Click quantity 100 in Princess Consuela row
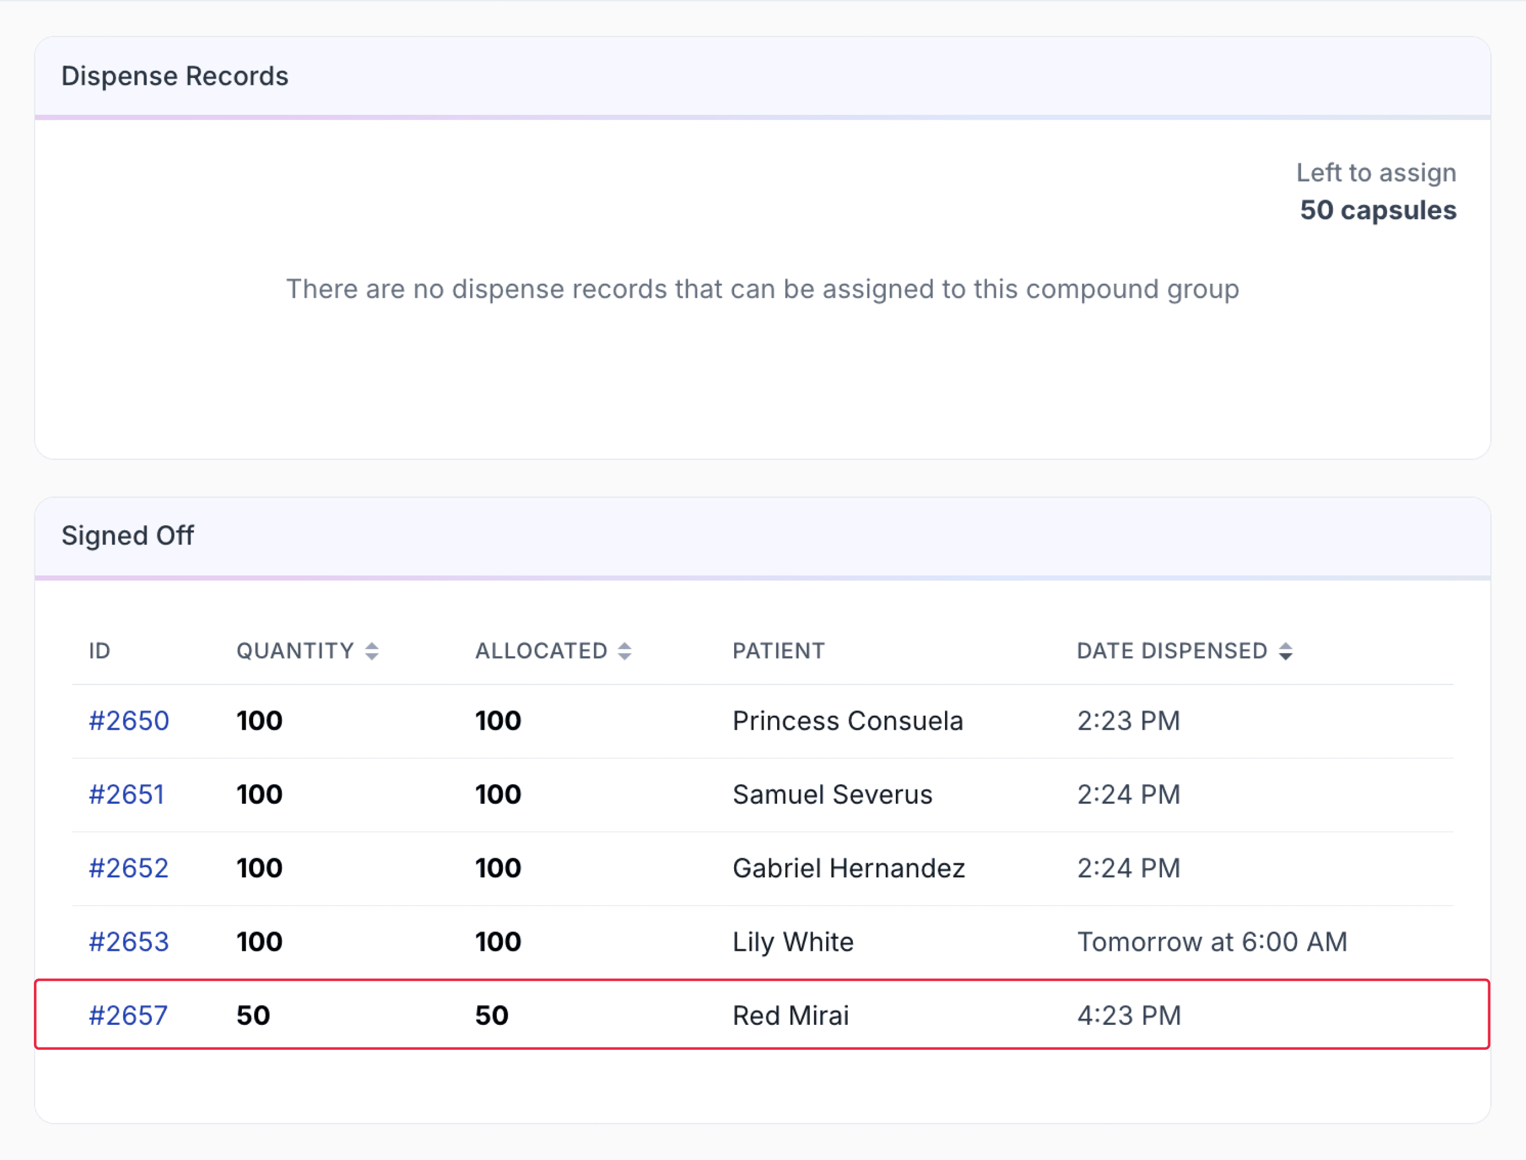Screen dimensions: 1526x1160 (x=259, y=721)
